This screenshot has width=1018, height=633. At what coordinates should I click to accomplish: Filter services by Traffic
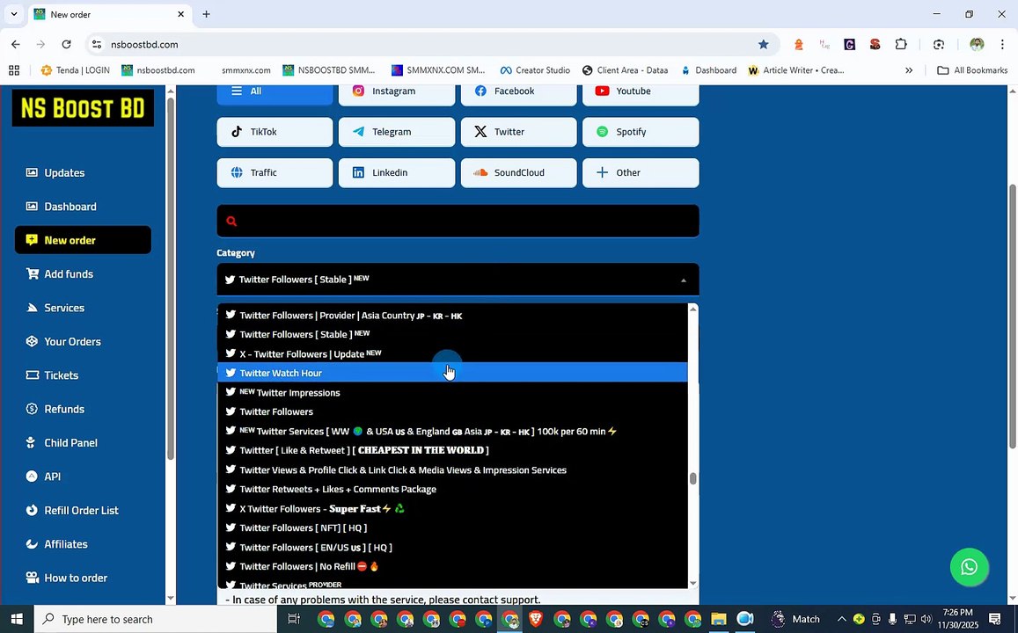[x=275, y=172]
